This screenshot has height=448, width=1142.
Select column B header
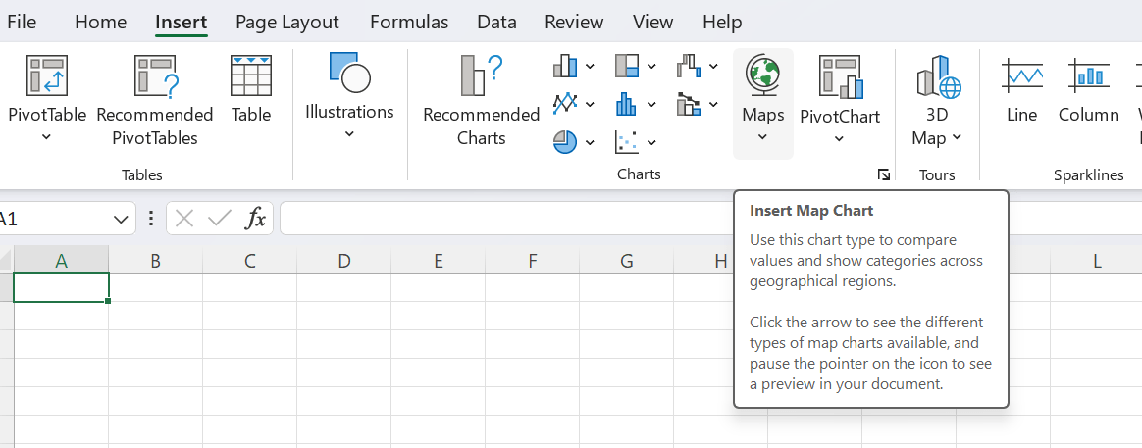coord(155,260)
